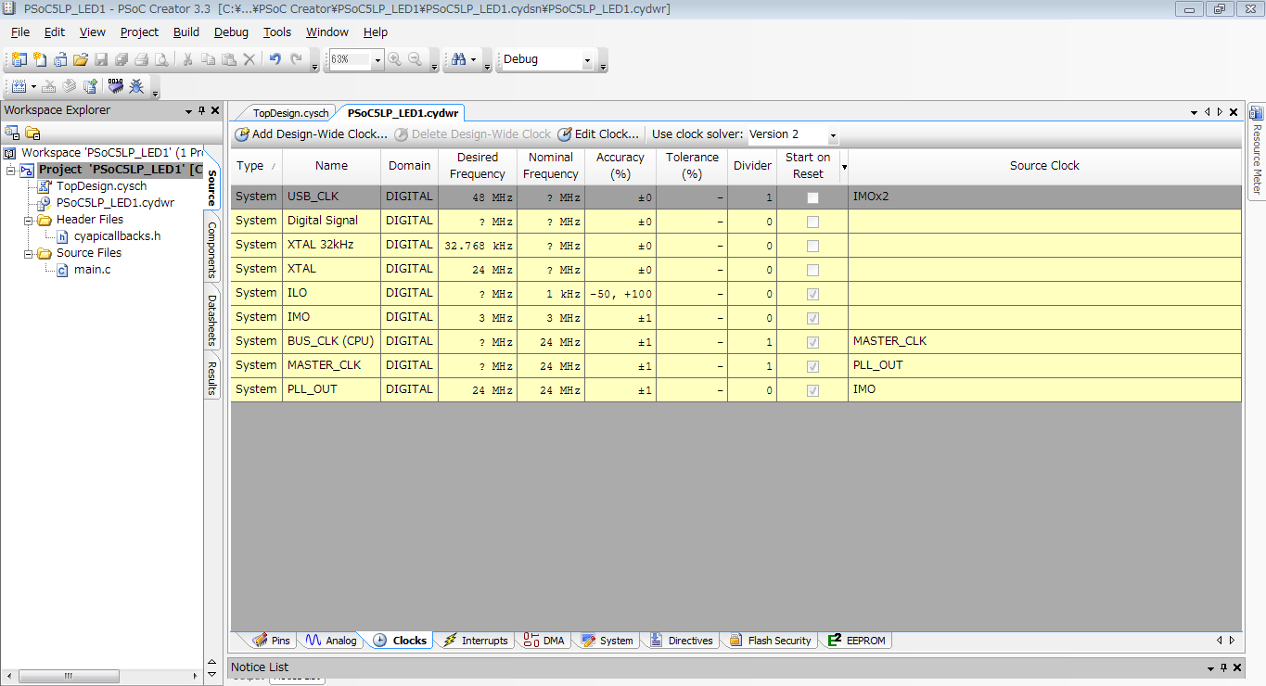Select main.c in the Source Files

92,270
